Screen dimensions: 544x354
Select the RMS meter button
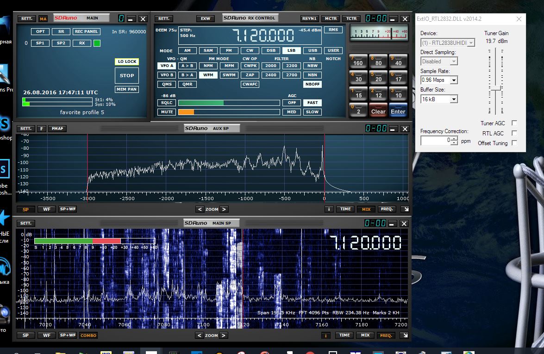pos(333,30)
